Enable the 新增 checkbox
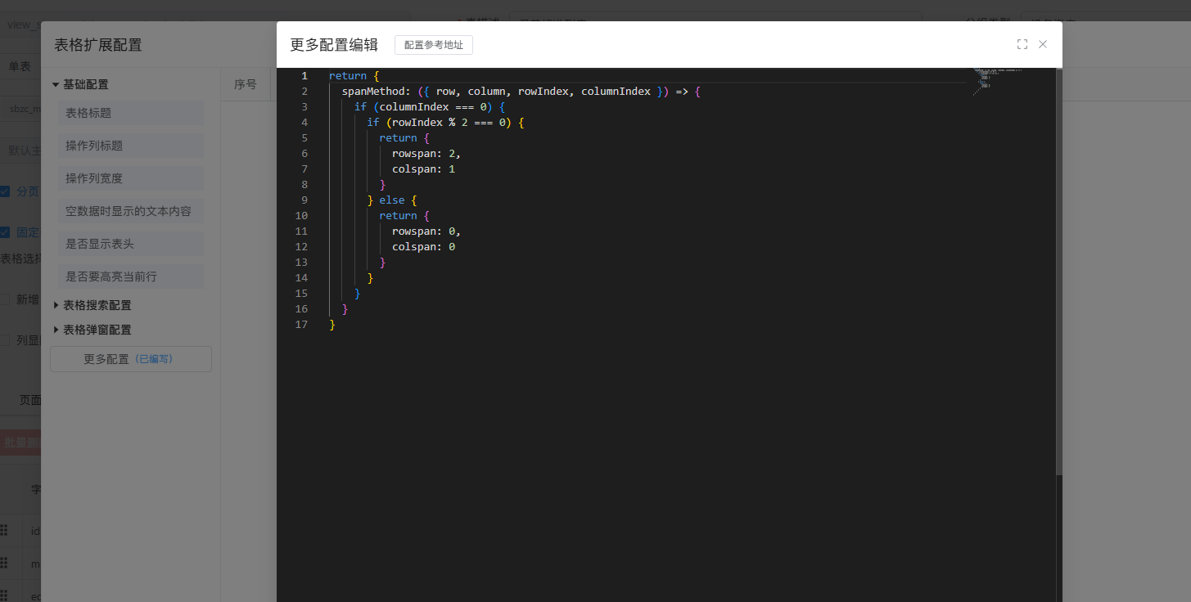 5,299
